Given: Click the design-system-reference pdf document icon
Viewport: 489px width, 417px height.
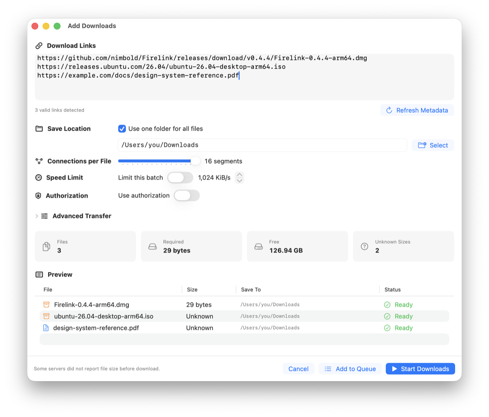Looking at the screenshot, I should pyautogui.click(x=46, y=328).
